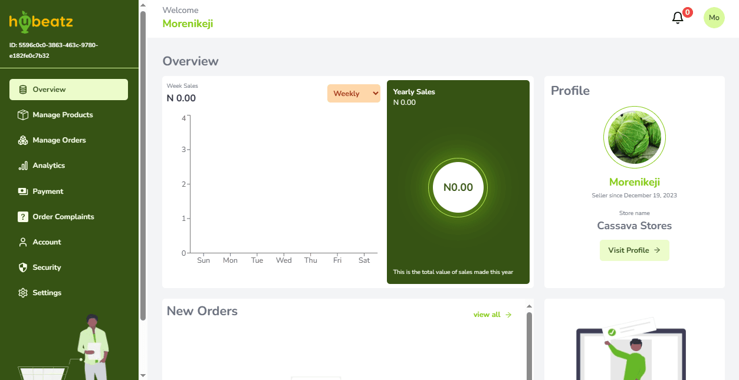This screenshot has height=380, width=739.
Task: Click the Analytics bar chart icon
Action: click(23, 166)
